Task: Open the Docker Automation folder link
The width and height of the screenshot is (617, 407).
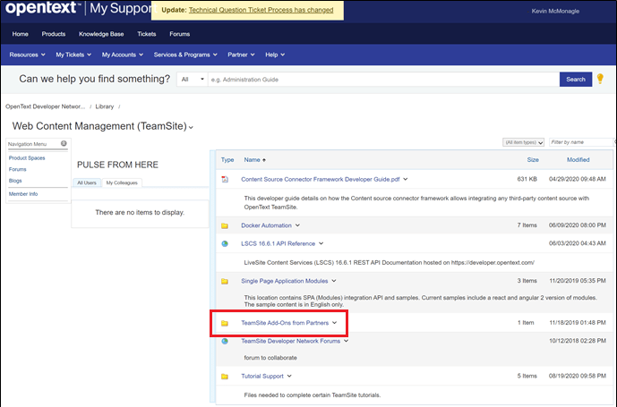Action: click(x=266, y=225)
